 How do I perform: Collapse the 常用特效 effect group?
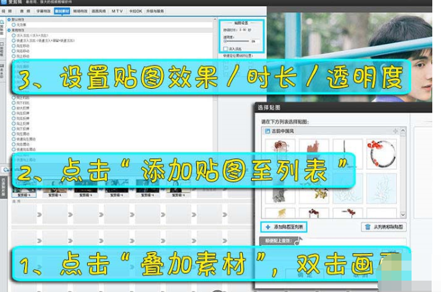pos(9,30)
